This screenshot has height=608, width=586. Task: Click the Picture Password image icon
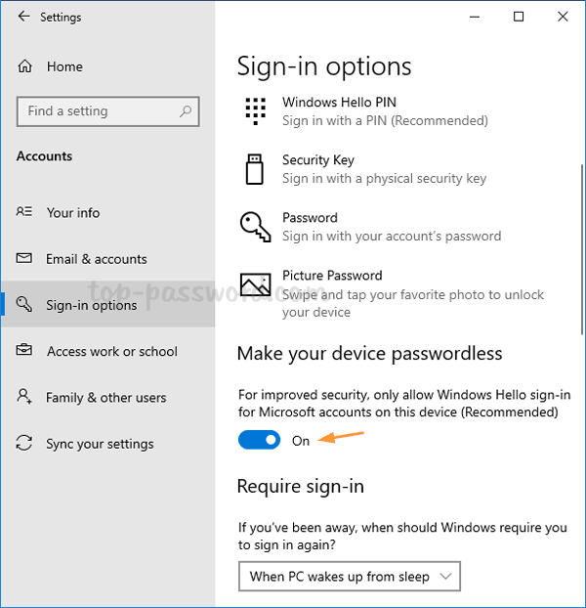pos(255,284)
